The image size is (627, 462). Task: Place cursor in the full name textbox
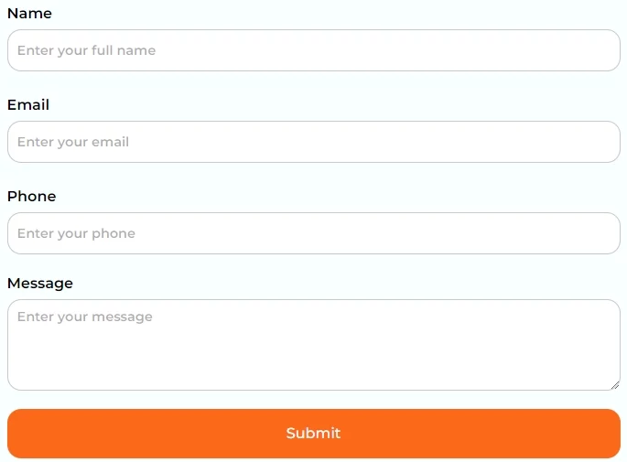366,50
